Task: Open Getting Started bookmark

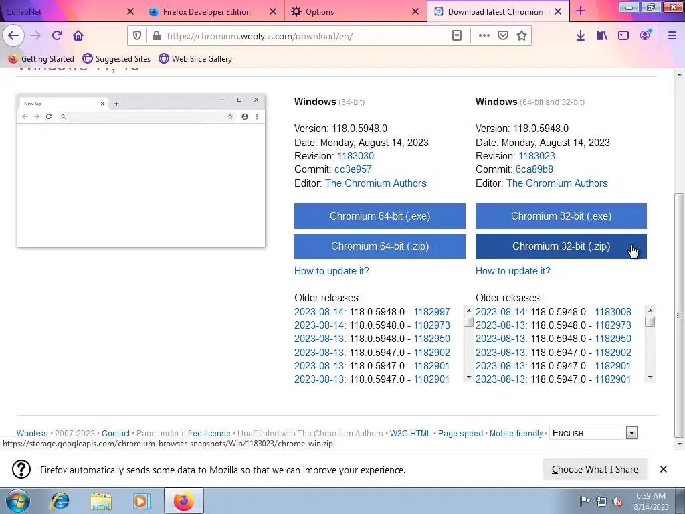Action: pos(41,59)
